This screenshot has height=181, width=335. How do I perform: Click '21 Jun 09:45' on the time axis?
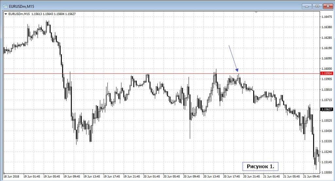click(x=311, y=176)
